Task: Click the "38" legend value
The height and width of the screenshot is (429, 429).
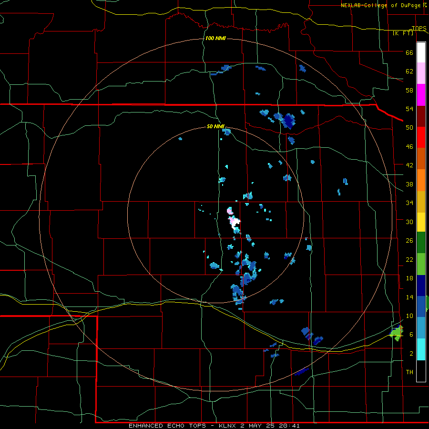Action: [409, 184]
